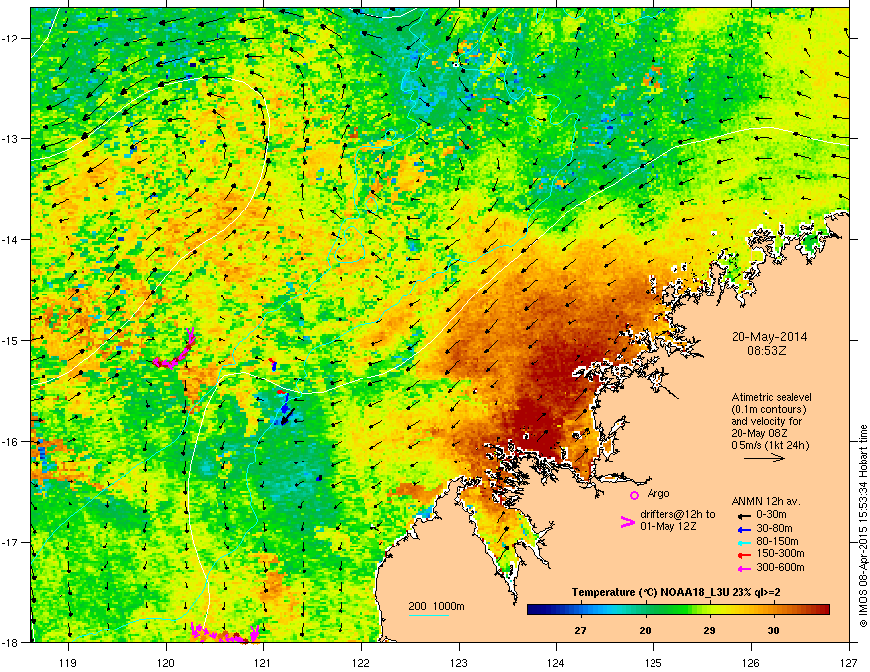870x672 pixels.
Task: Click the latitude axis label -14
Action: (x=10, y=240)
